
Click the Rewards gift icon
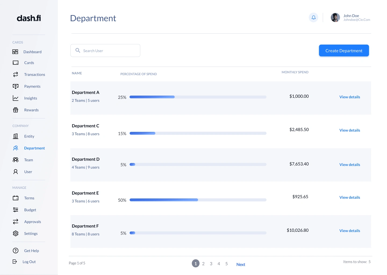click(x=16, y=110)
